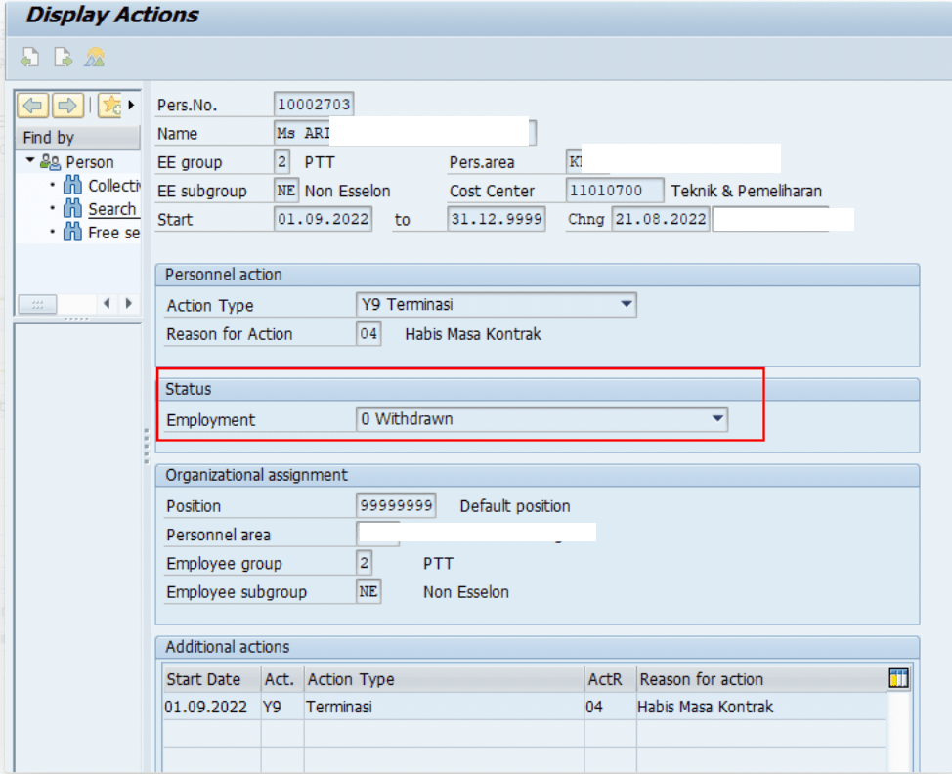The width and height of the screenshot is (952, 774).
Task: Click the back arrow in object manager
Action: (x=34, y=105)
